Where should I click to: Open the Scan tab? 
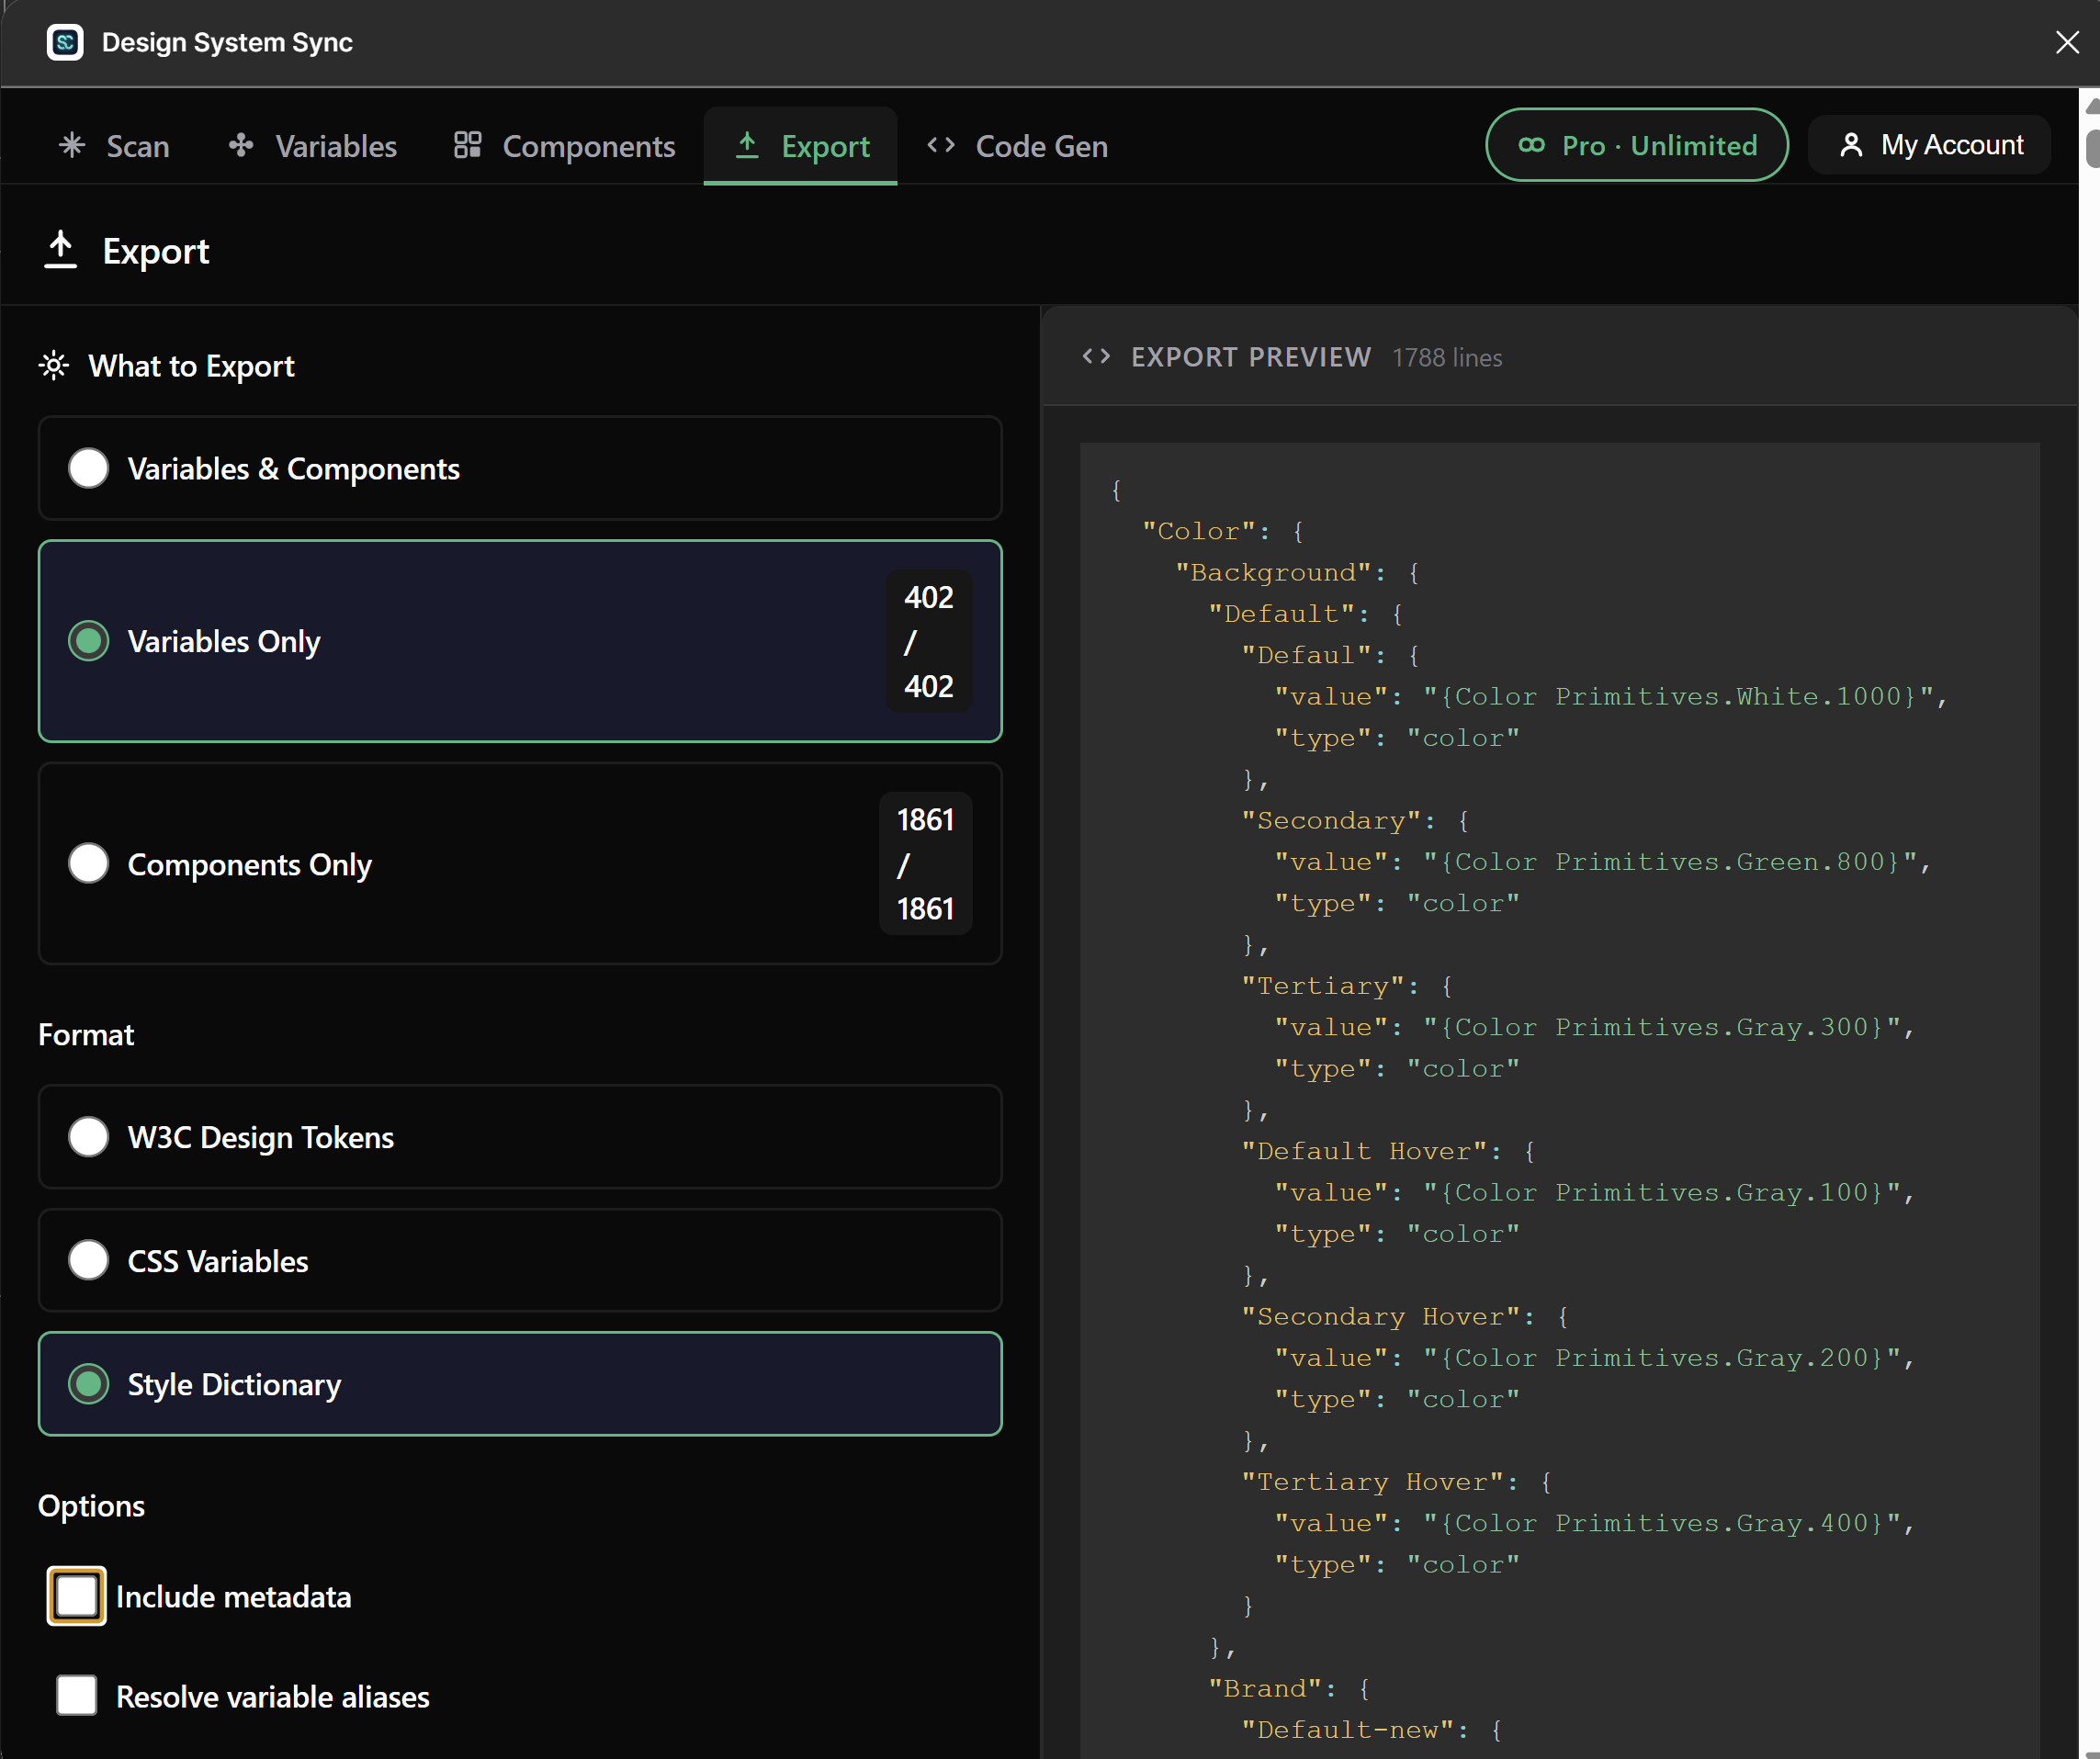tap(114, 146)
